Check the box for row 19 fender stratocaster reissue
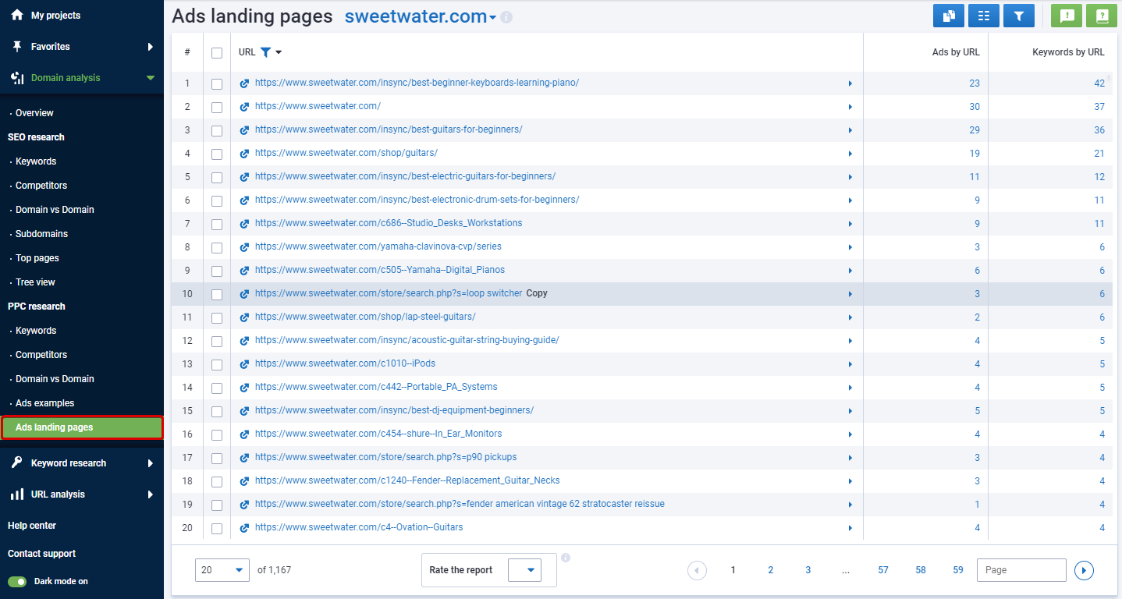The height and width of the screenshot is (599, 1122). pyautogui.click(x=217, y=505)
